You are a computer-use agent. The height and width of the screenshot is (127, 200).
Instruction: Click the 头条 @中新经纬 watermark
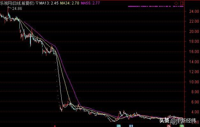(x=178, y=121)
